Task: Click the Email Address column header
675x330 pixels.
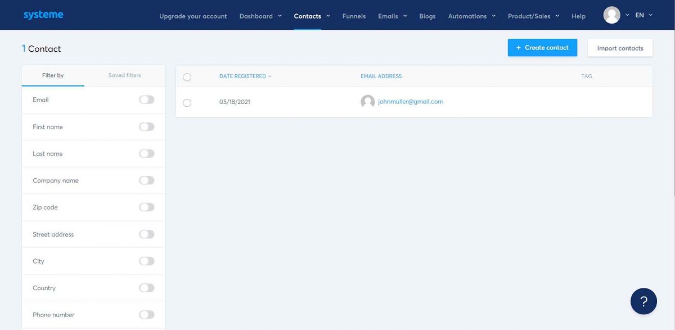Action: pyautogui.click(x=381, y=76)
